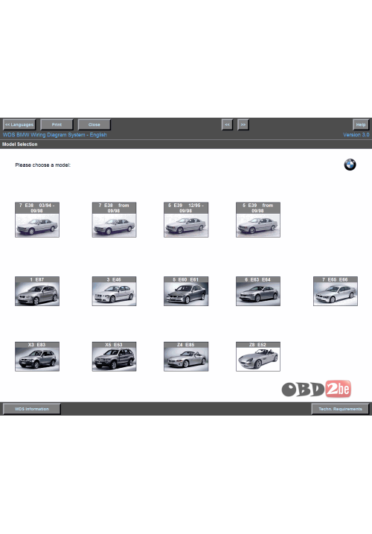Click the << Languages button
The height and width of the screenshot is (534, 372).
point(19,124)
